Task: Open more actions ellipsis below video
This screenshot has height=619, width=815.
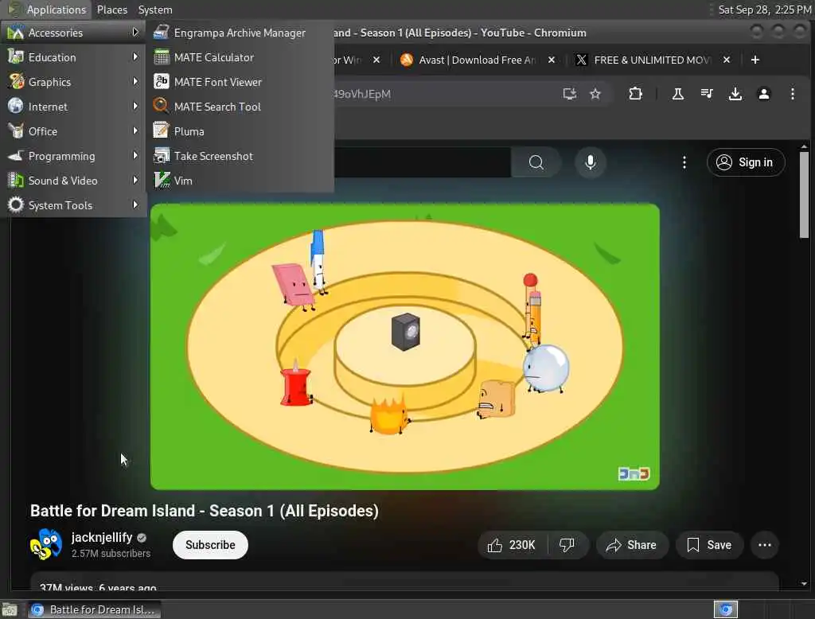Action: 765,545
